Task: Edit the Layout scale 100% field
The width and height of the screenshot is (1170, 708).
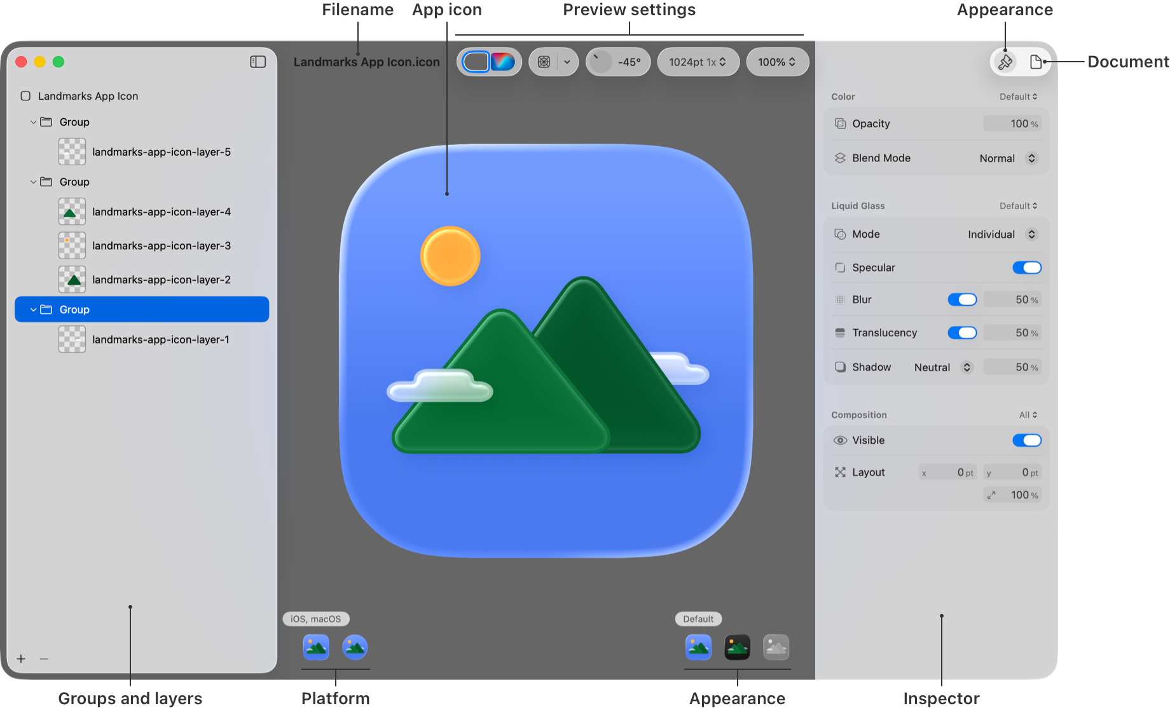Action: 1012,495
